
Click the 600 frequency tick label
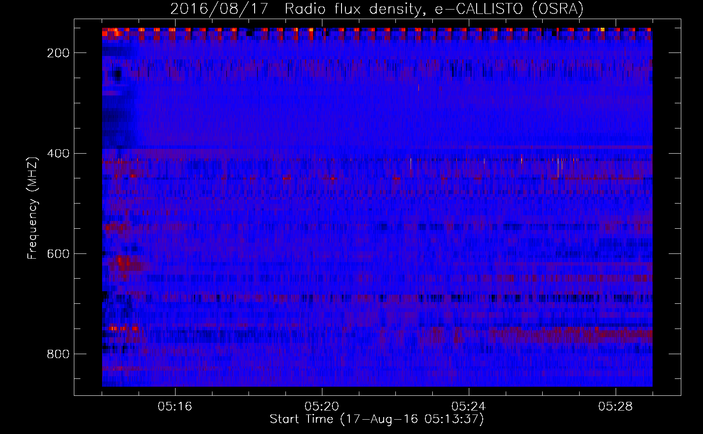coord(58,254)
